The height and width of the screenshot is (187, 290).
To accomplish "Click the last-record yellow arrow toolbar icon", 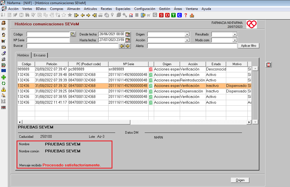I will coord(94,15).
